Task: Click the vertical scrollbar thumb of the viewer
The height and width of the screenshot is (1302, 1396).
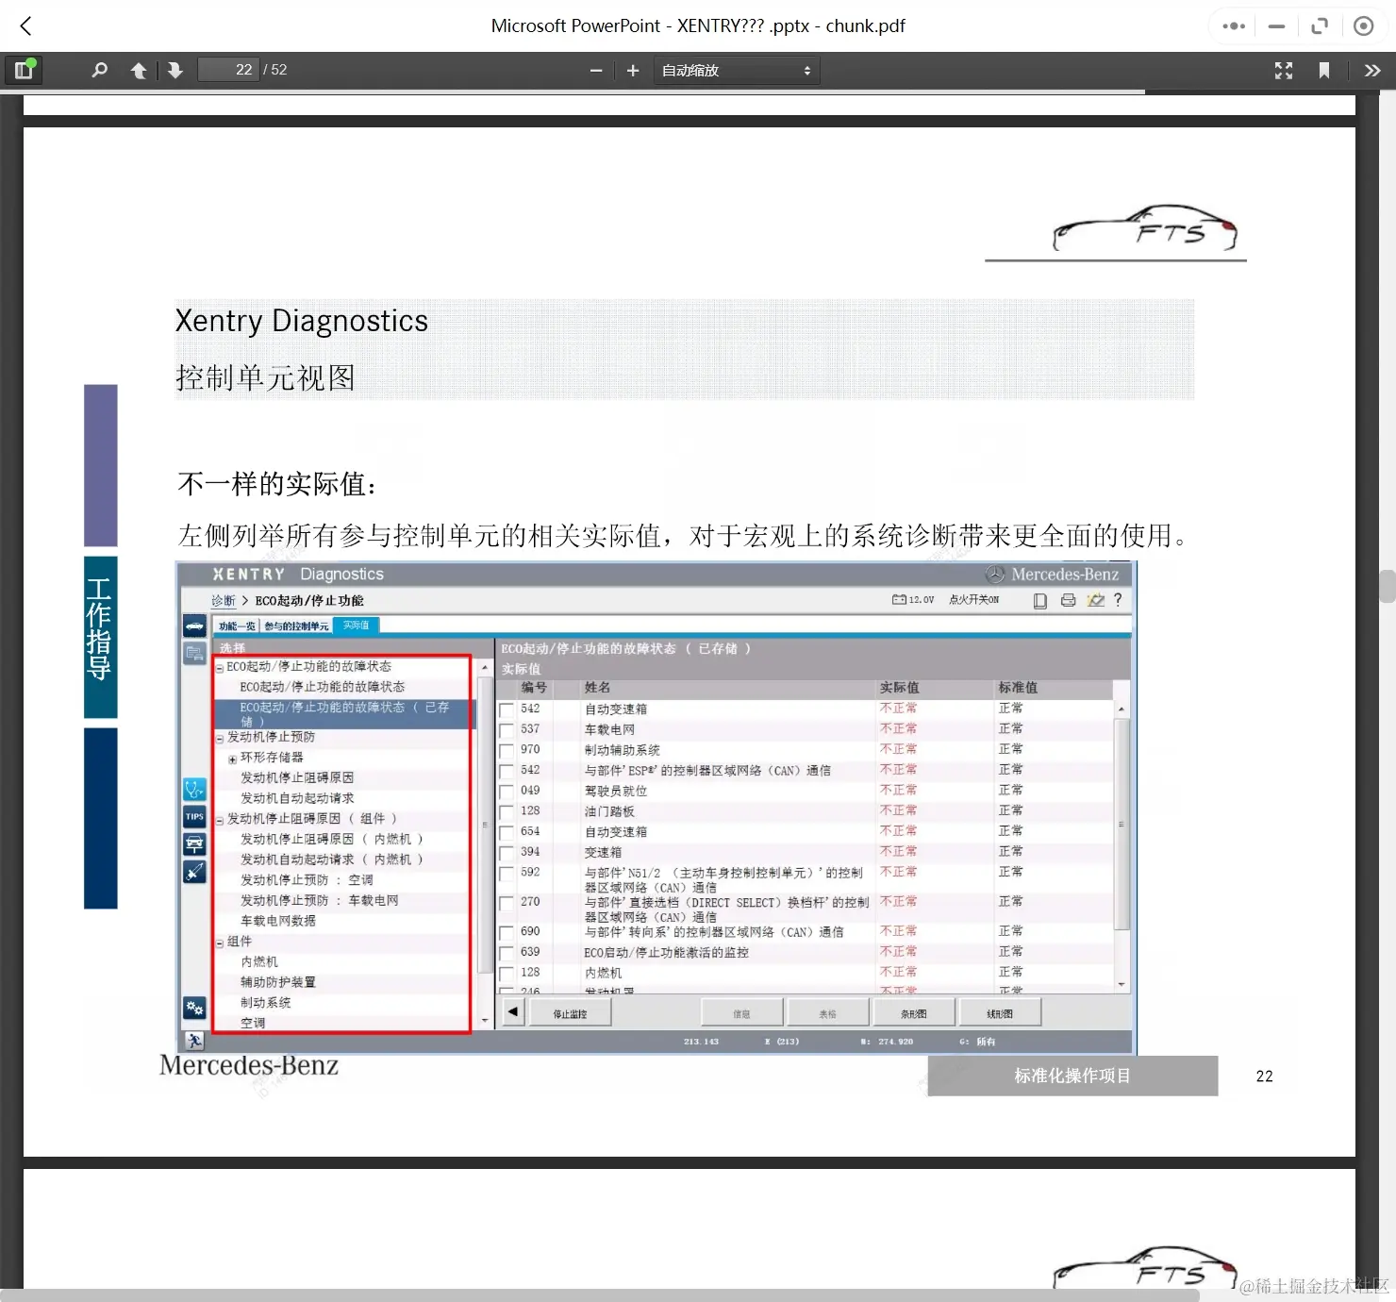Action: click(x=1387, y=586)
